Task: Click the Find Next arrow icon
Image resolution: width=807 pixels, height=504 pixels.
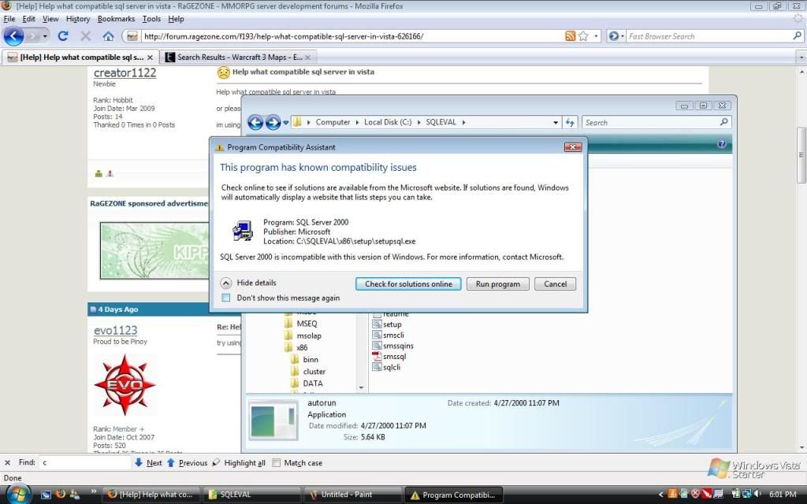Action: pos(139,463)
